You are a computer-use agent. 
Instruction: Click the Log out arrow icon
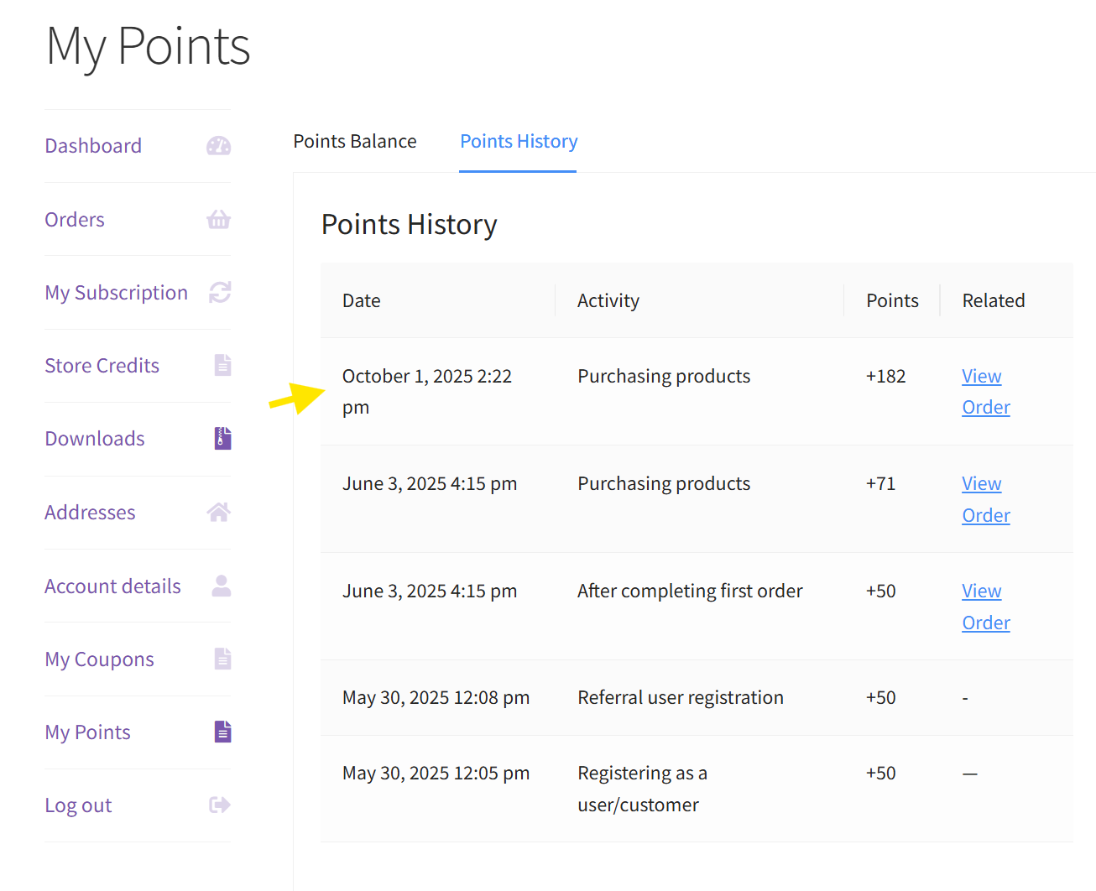[220, 805]
